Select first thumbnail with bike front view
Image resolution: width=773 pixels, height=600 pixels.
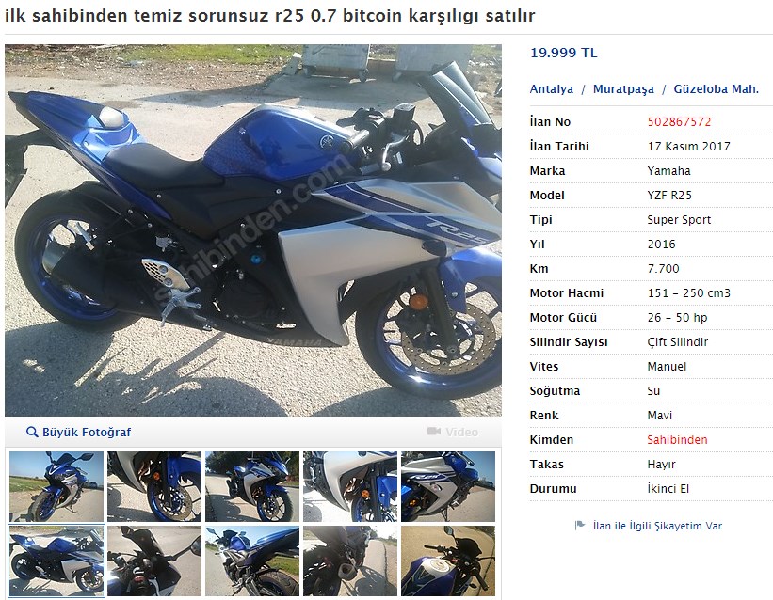coord(56,487)
